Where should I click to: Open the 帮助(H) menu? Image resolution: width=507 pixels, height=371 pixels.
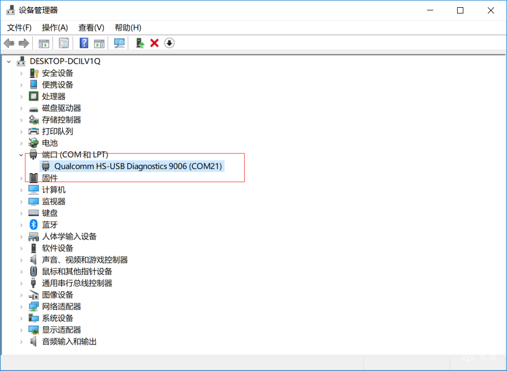128,28
